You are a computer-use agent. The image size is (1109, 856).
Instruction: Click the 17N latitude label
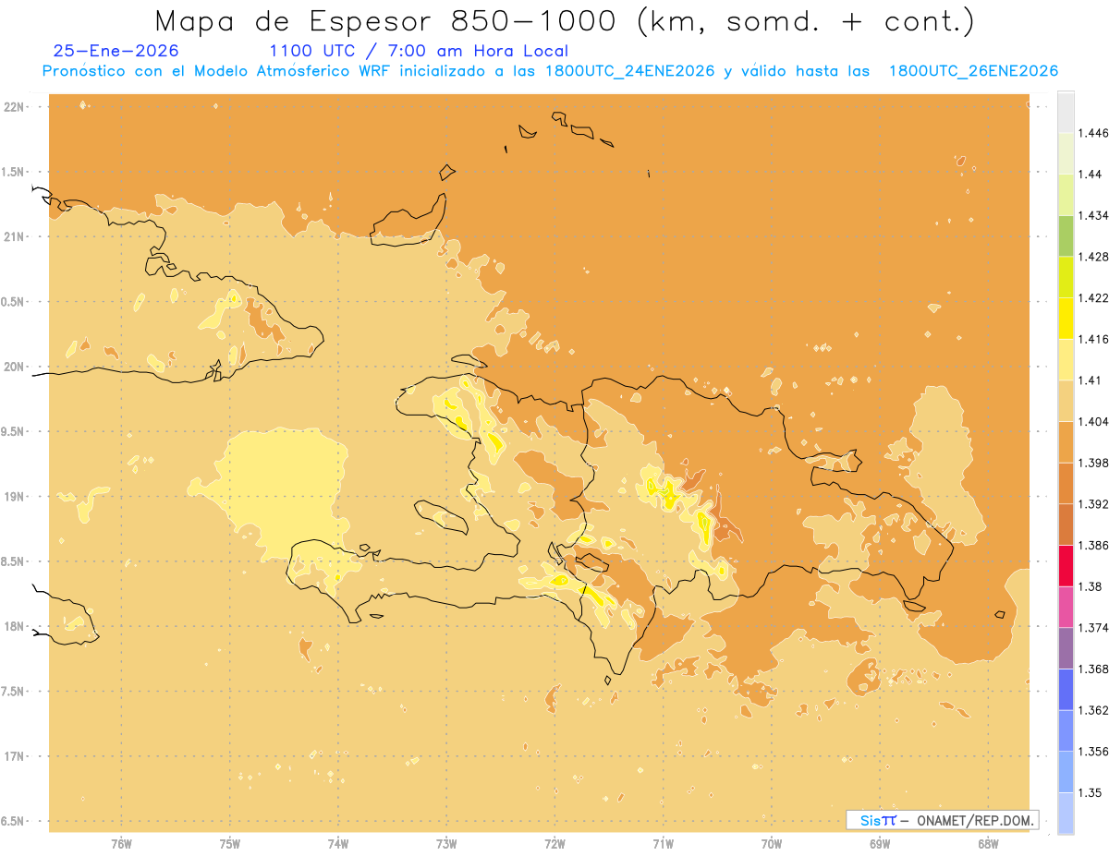point(14,756)
